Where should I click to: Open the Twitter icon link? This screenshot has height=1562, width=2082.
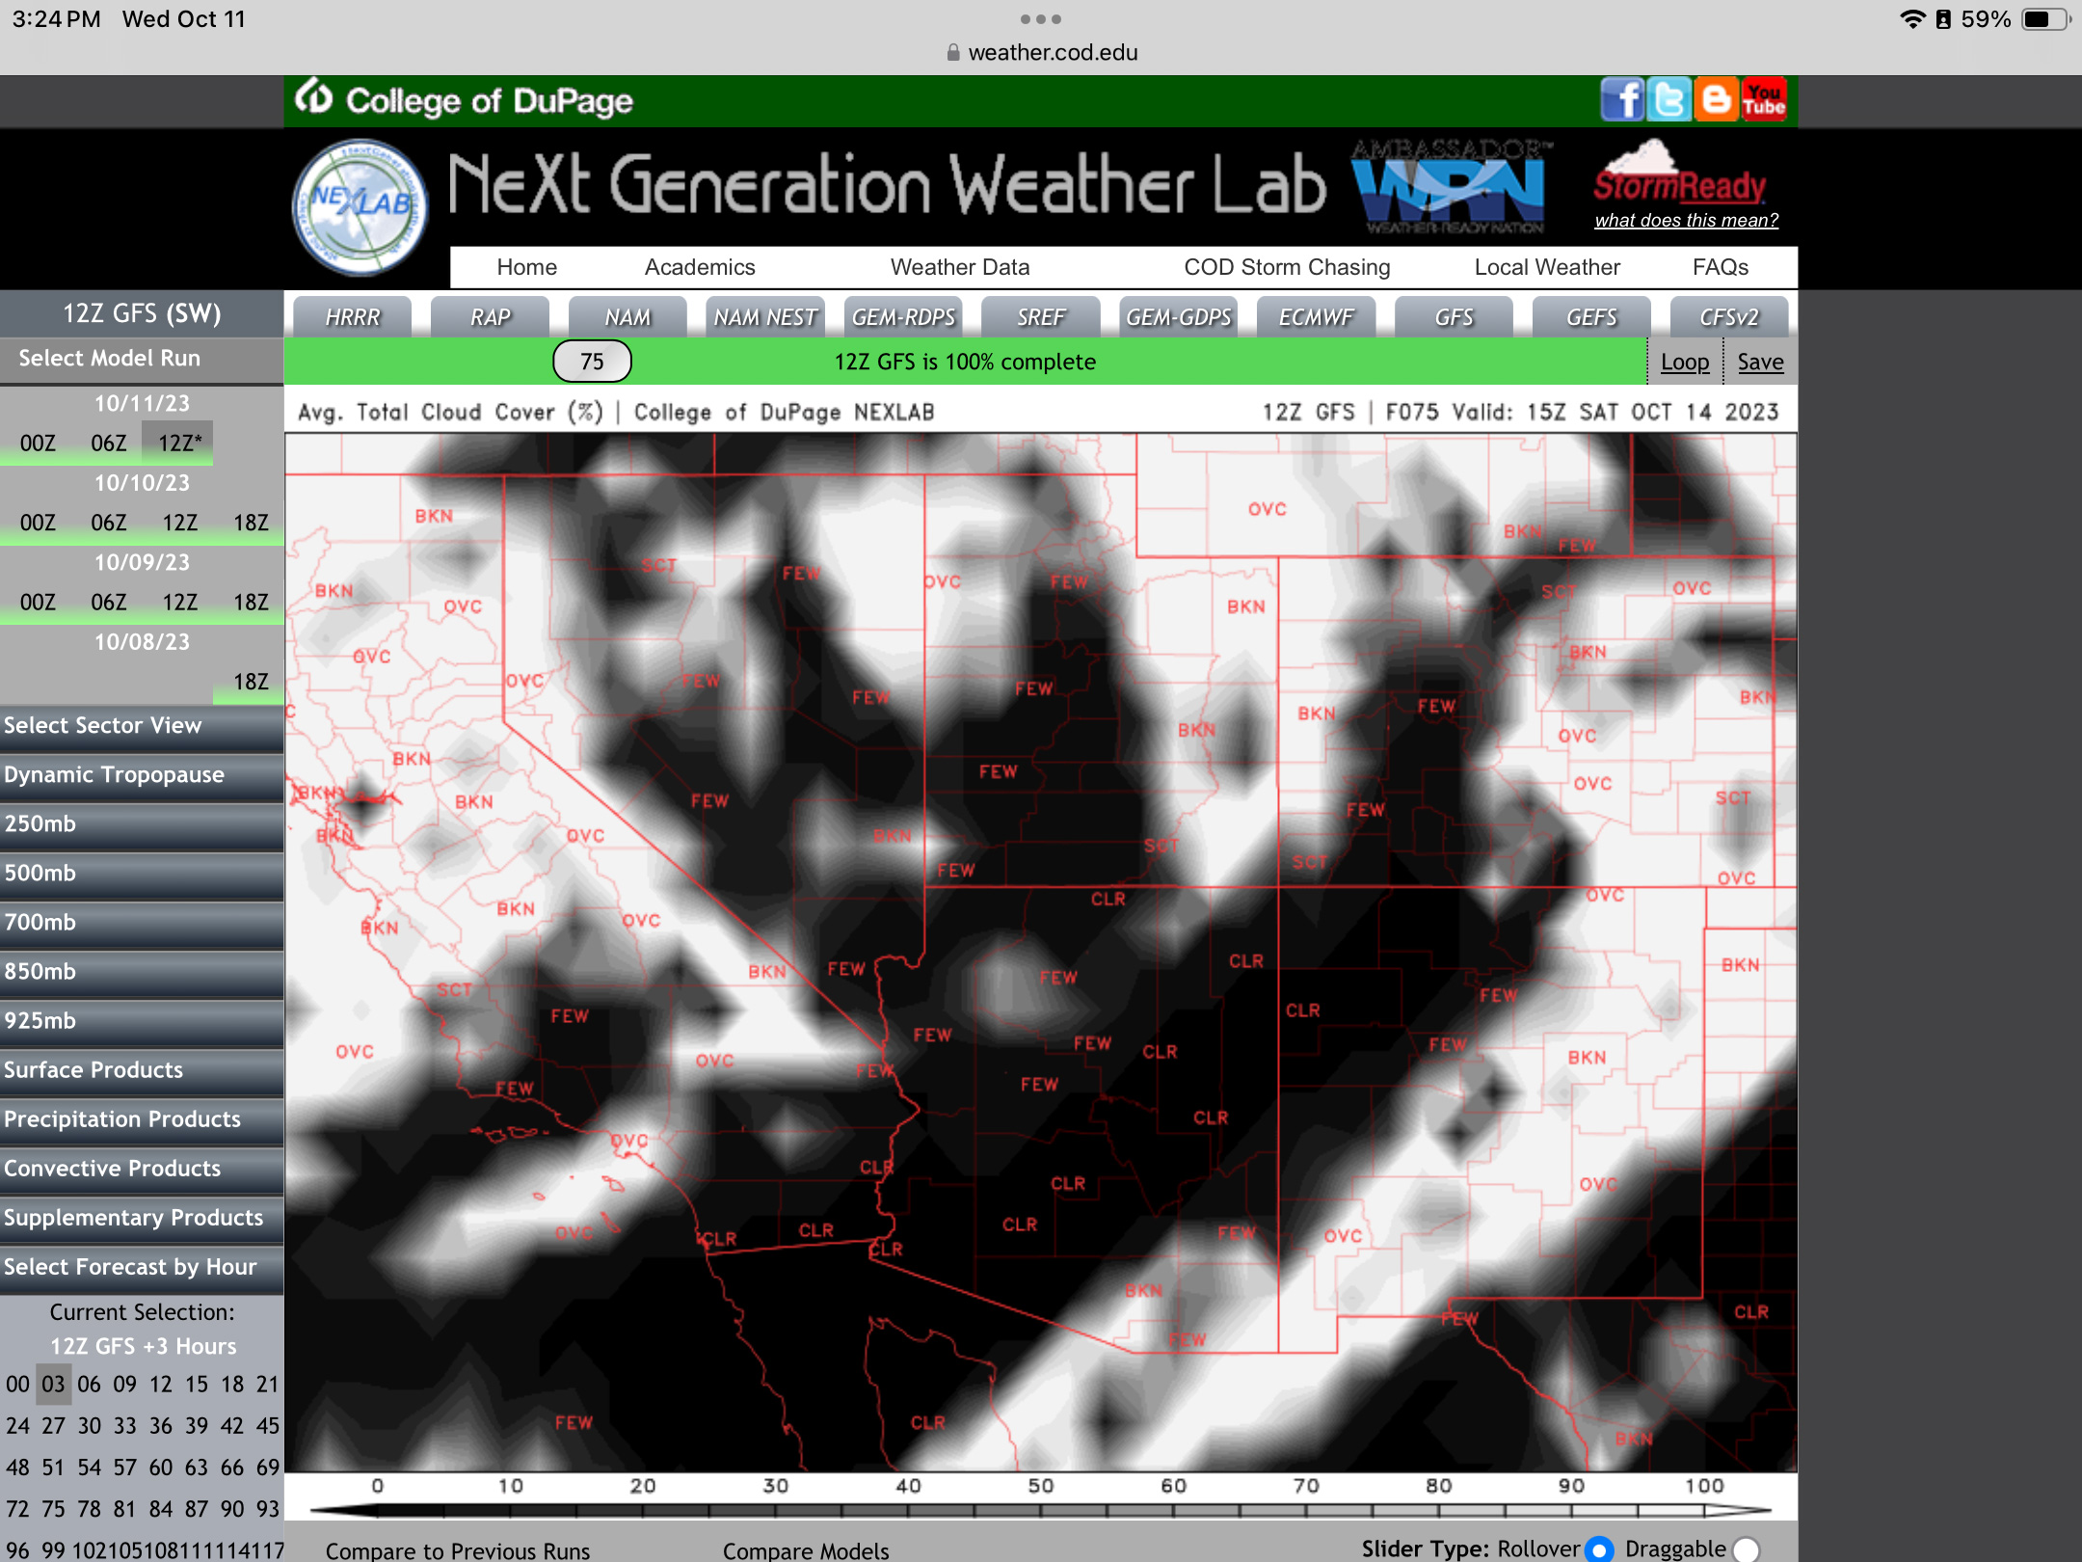(x=1669, y=100)
